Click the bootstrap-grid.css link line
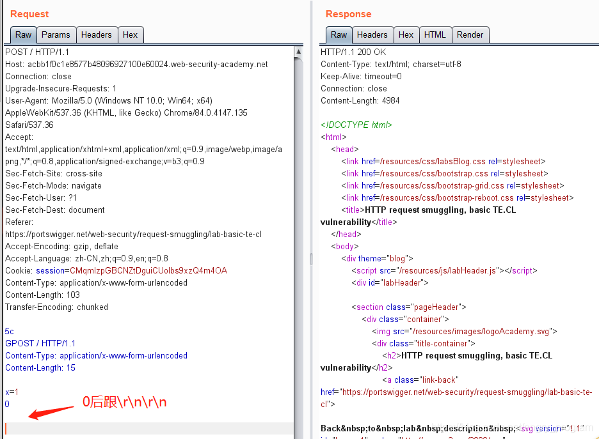This screenshot has width=599, height=439. [452, 186]
